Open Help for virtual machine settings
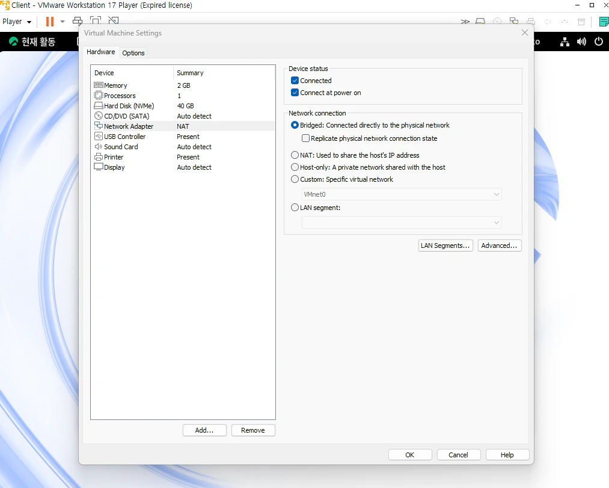Screen dimensions: 609x488 (x=507, y=454)
